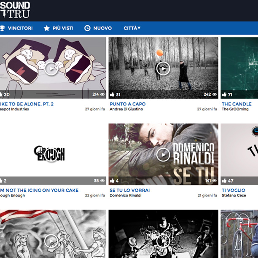258x258 pixels.
Task: Open the Ti Voglio thumbnail
Action: (x=239, y=154)
